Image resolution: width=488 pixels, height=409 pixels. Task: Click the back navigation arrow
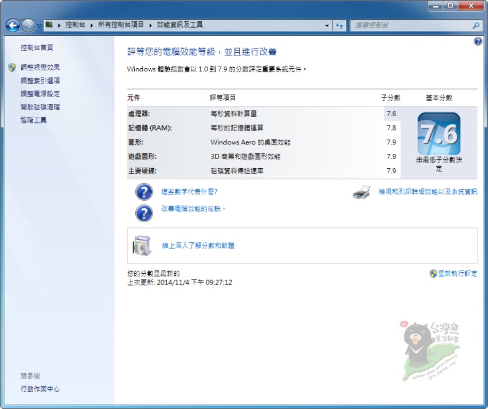12,25
